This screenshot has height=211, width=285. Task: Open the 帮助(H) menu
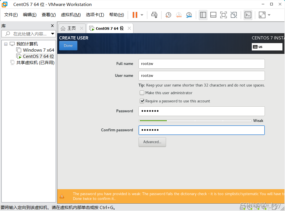tap(116, 15)
